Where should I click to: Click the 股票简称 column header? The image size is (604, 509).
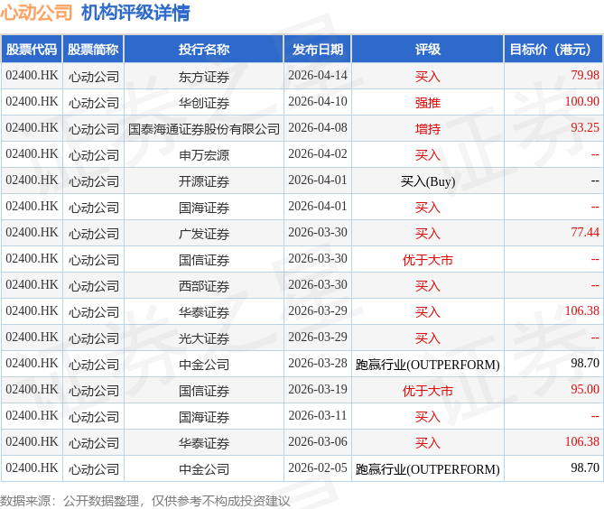[x=93, y=50]
